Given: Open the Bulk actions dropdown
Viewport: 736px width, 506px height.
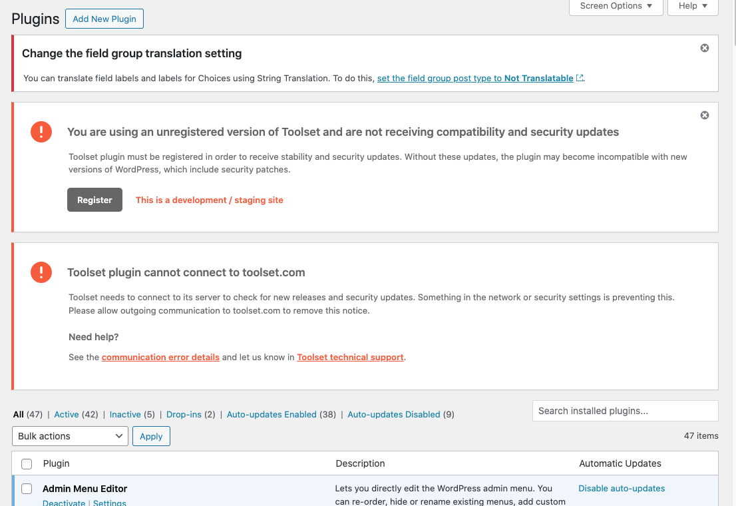Looking at the screenshot, I should click(x=70, y=436).
